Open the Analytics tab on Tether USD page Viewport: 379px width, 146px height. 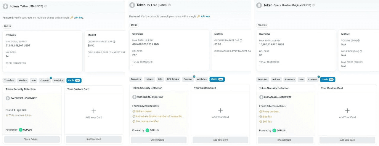click(59, 80)
